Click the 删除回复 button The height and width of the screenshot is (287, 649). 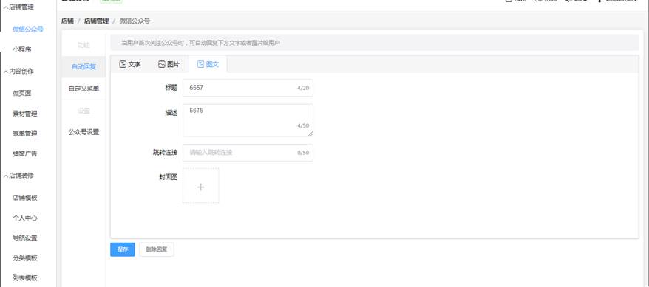tap(157, 249)
